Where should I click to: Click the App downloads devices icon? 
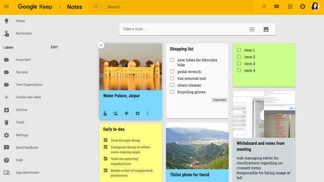7,172
